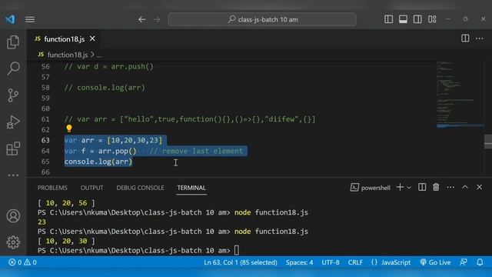Switch to the TERMINAL panel tab
492x277 pixels.
point(191,188)
